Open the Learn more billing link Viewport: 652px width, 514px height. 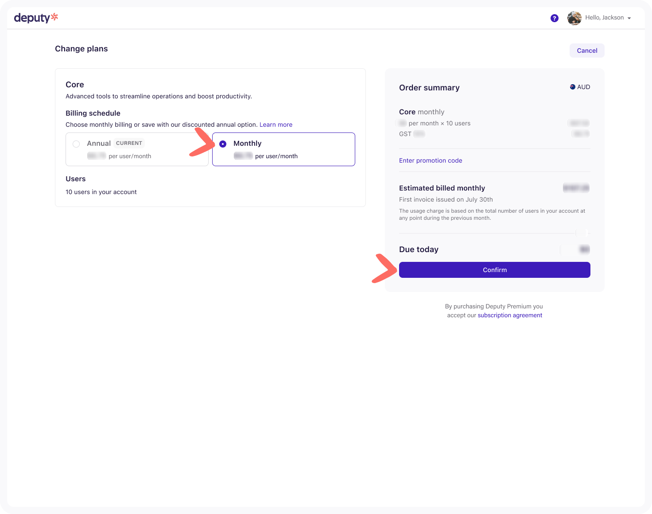(x=276, y=125)
